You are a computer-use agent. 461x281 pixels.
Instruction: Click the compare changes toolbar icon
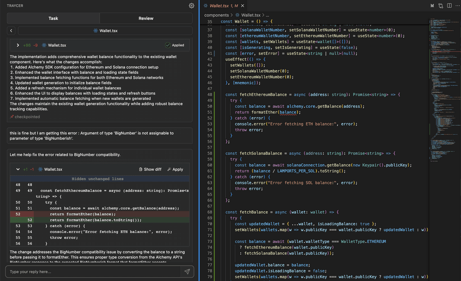(440, 4)
